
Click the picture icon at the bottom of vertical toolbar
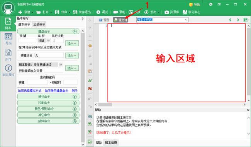tap(90, 141)
